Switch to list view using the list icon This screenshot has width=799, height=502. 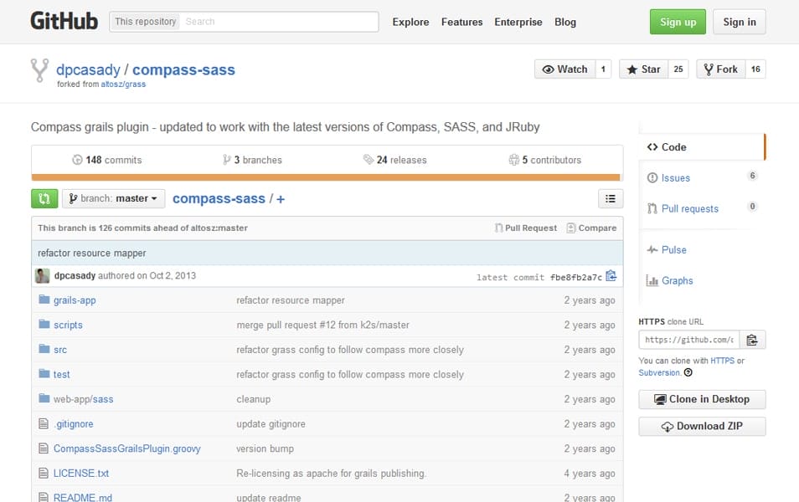pyautogui.click(x=611, y=198)
